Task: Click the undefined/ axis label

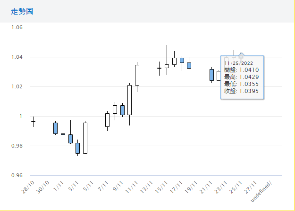Action: coord(264,192)
